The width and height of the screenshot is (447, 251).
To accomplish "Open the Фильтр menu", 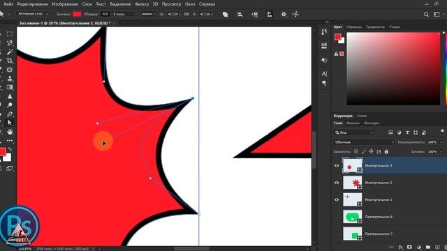I will tap(142, 4).
